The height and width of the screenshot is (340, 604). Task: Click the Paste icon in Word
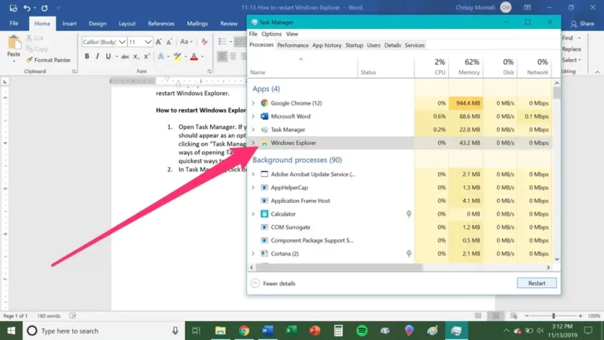click(14, 43)
